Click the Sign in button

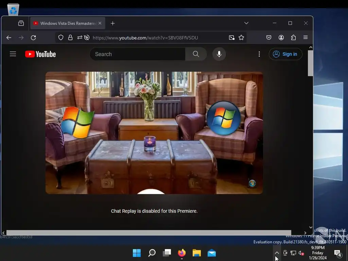click(285, 54)
